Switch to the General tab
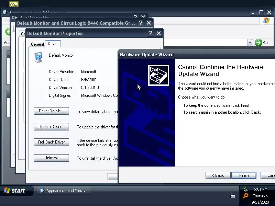This screenshot has width=275, height=206. coord(37,44)
